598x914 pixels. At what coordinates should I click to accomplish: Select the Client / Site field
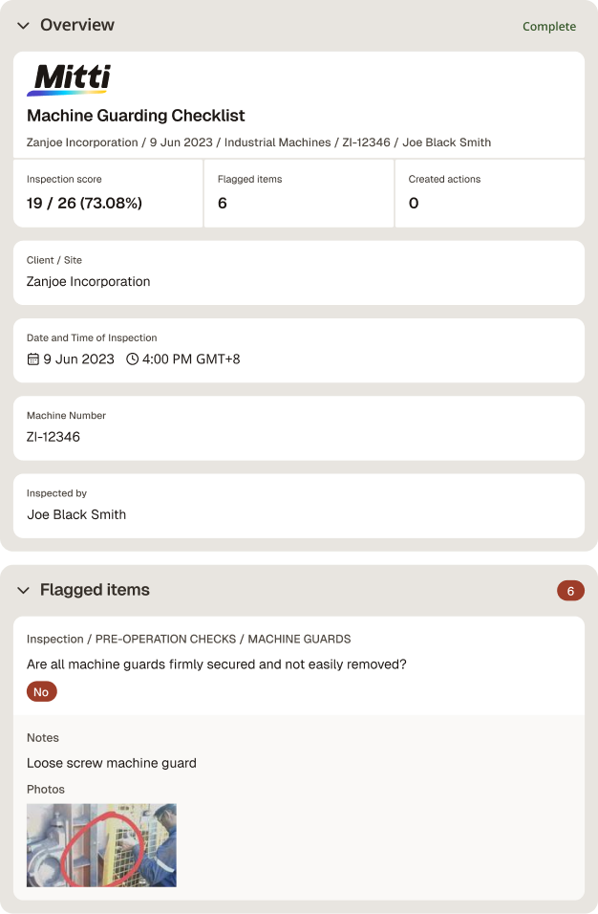299,272
